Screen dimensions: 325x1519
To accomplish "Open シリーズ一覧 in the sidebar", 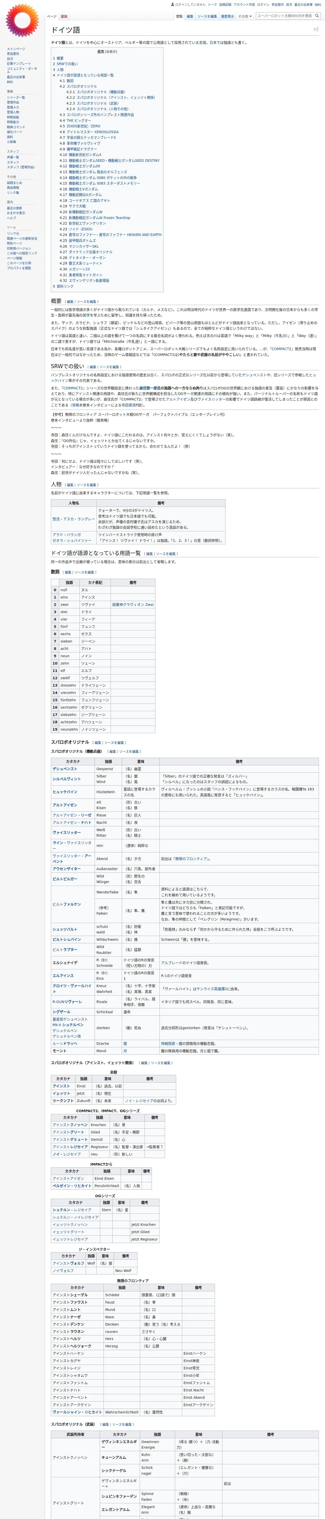I will pyautogui.click(x=16, y=97).
